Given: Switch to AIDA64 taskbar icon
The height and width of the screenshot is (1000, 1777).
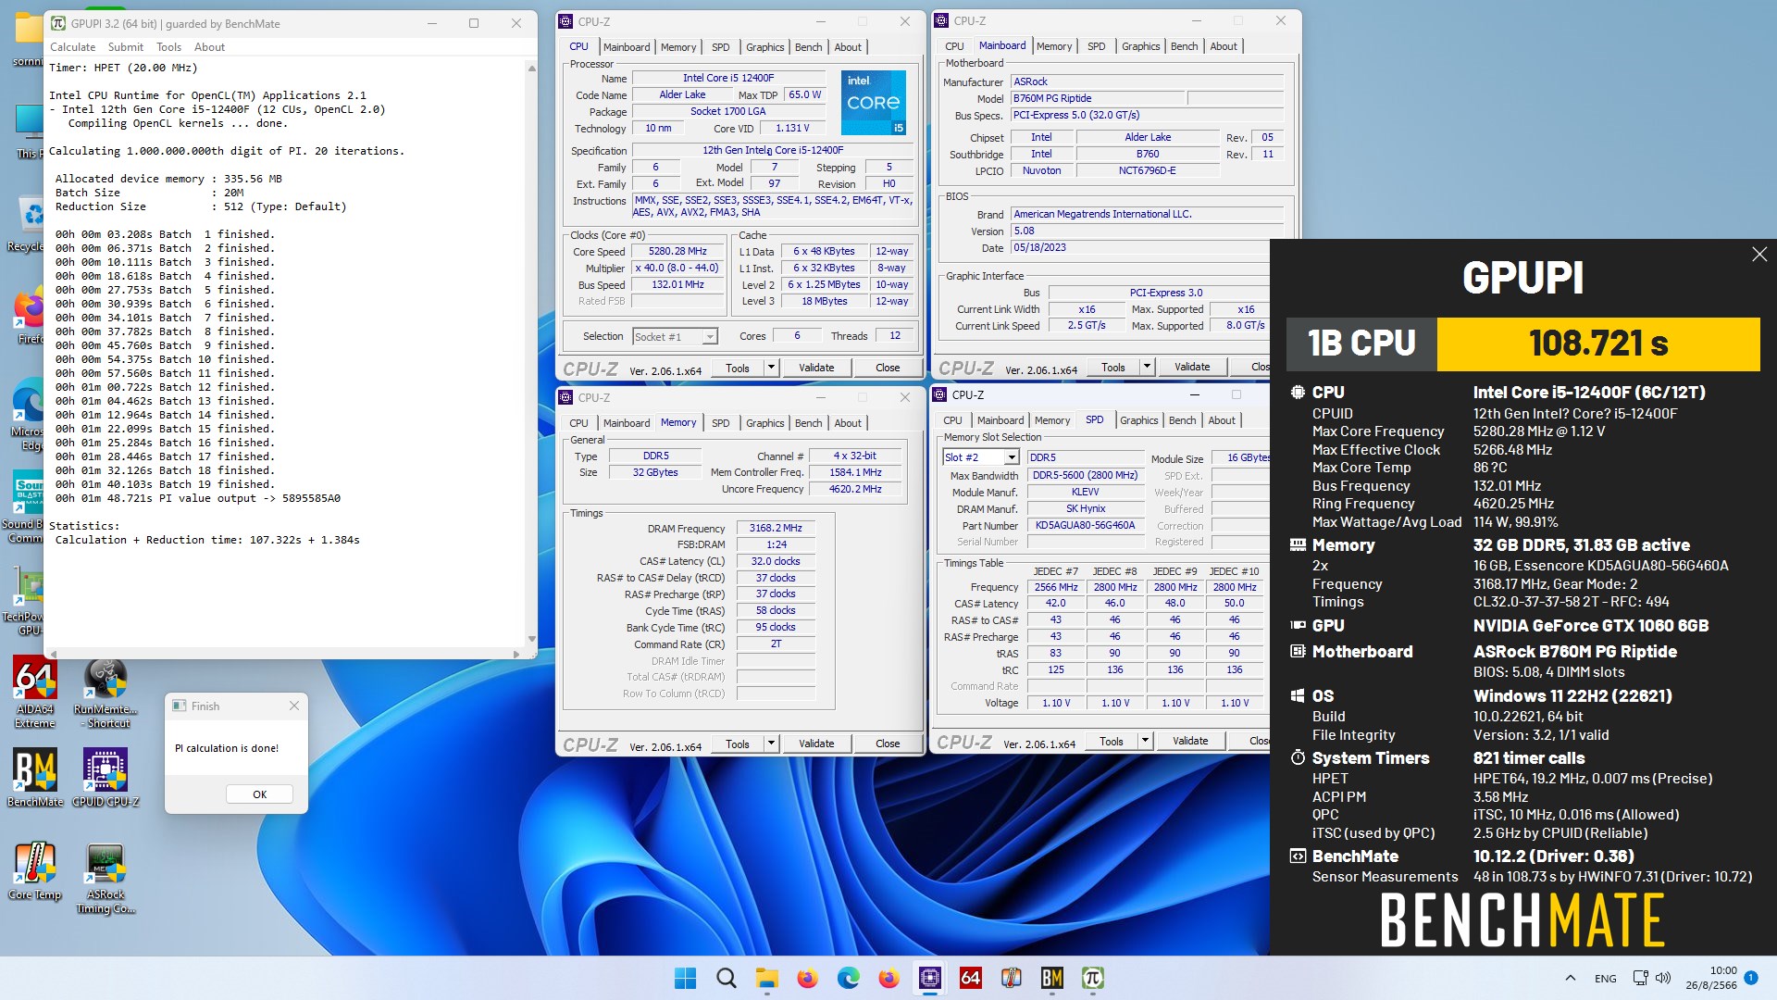Looking at the screenshot, I should tap(970, 978).
